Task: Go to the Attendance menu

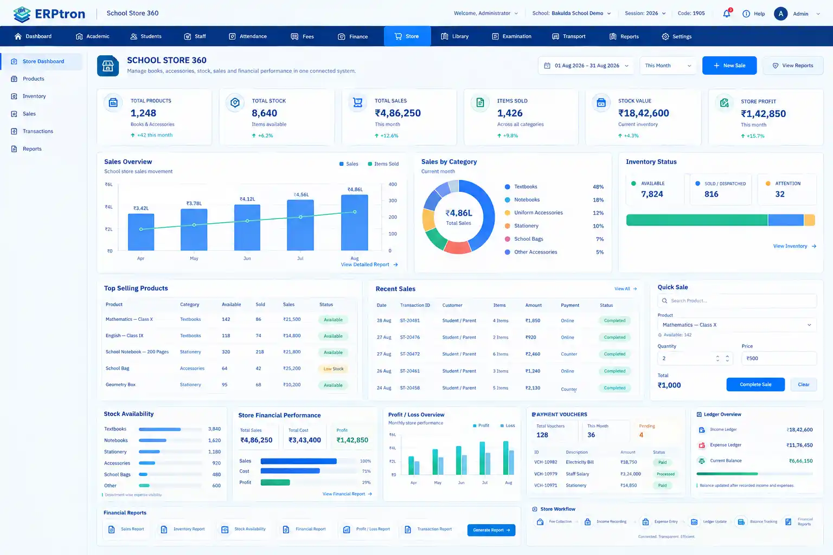Action: point(248,36)
